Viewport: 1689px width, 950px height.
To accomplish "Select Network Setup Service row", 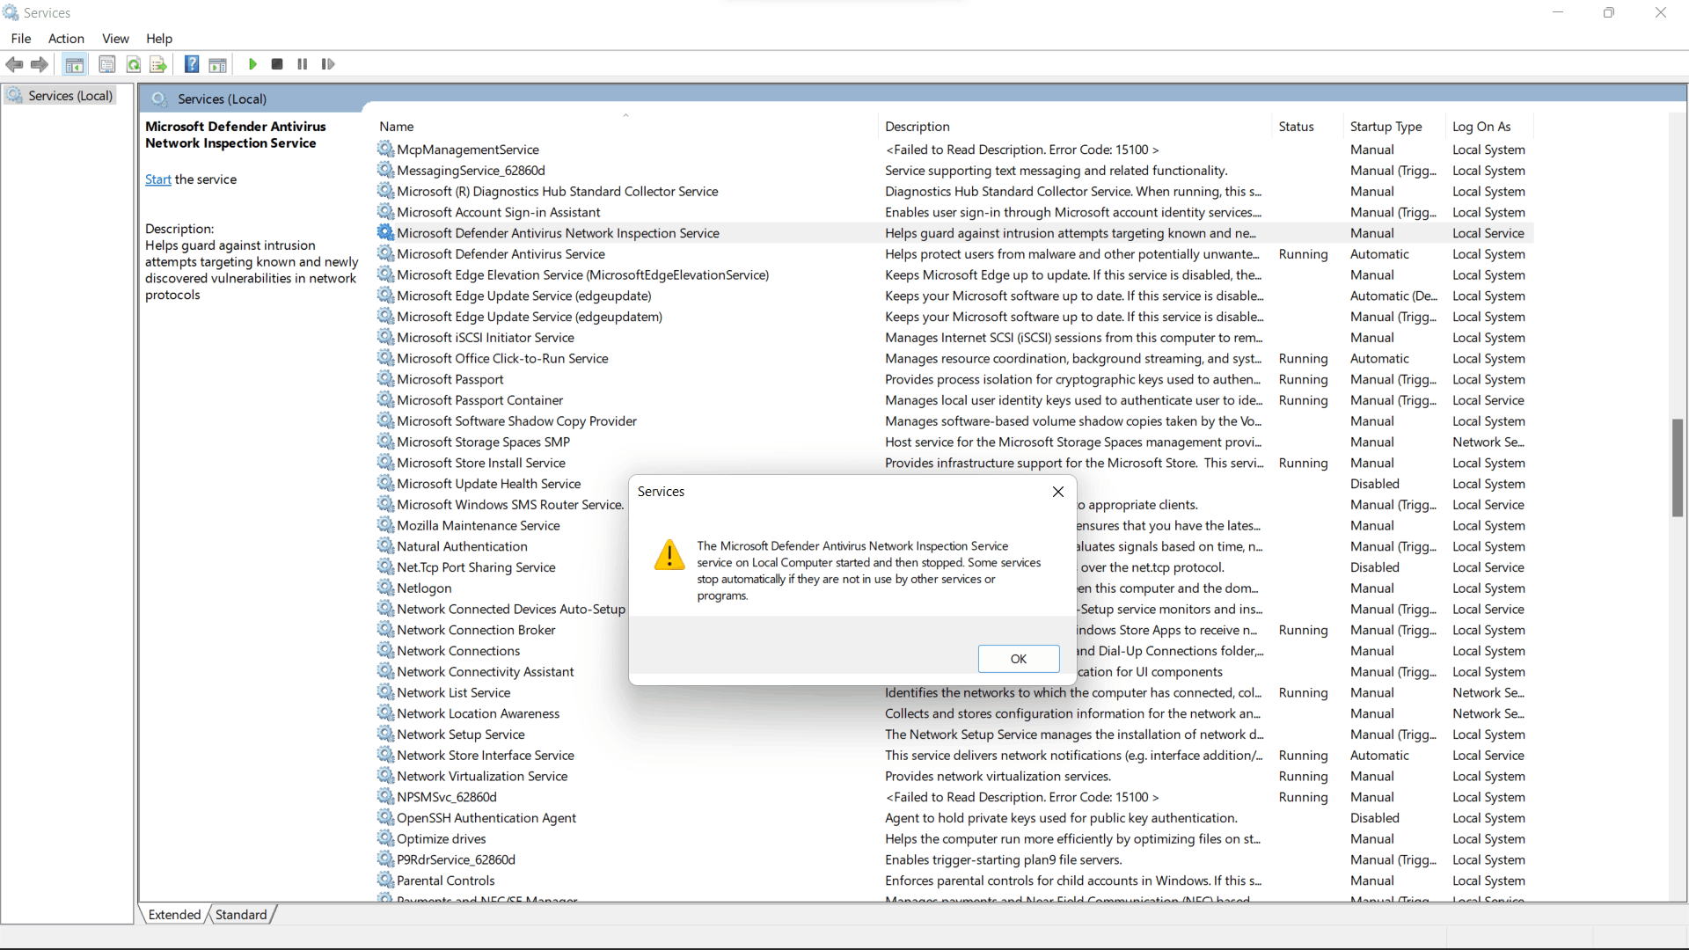I will tap(955, 734).
